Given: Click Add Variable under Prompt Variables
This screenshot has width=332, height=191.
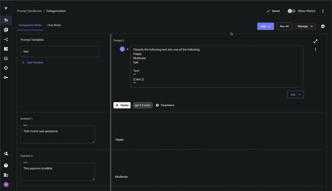Looking at the screenshot, I should (x=33, y=62).
